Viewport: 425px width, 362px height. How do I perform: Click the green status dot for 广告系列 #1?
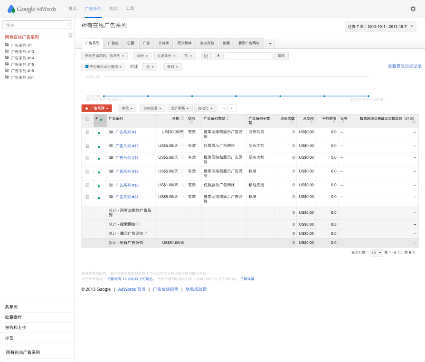point(98,133)
